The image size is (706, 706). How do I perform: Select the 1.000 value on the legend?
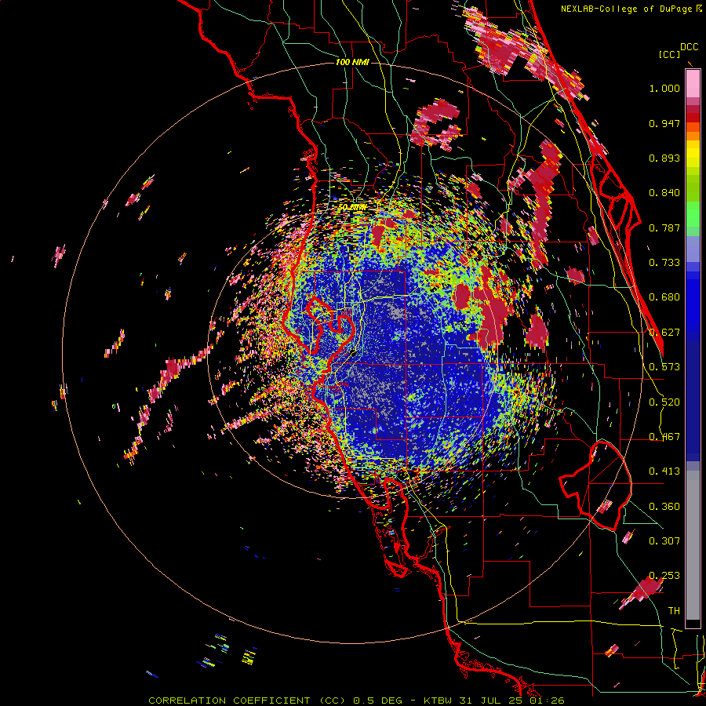point(664,88)
